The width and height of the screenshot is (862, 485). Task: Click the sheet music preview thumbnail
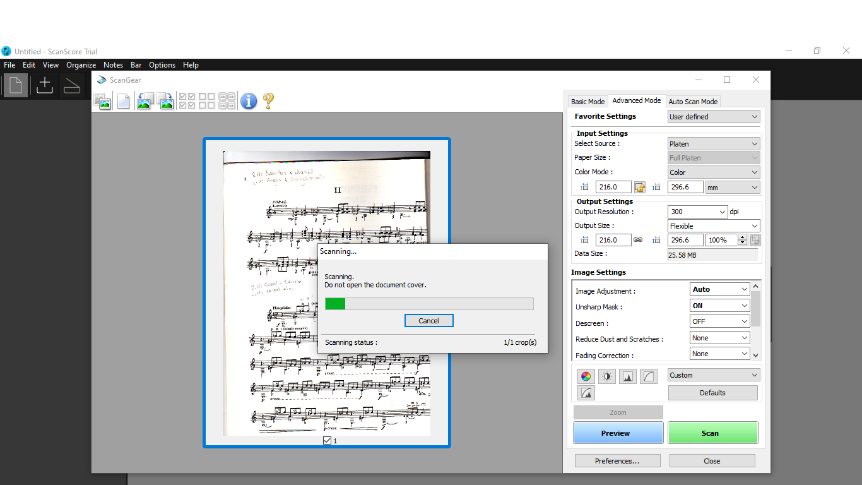pos(327,293)
